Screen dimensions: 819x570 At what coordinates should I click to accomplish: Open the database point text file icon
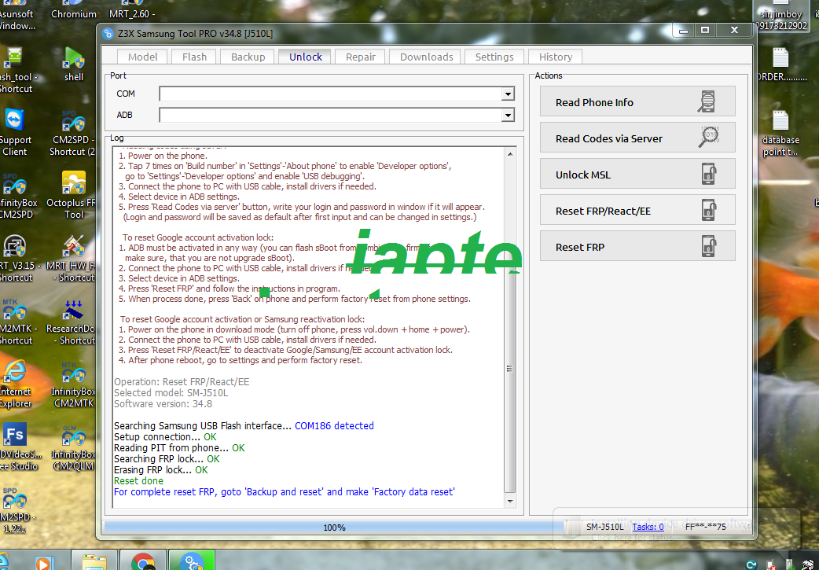click(780, 133)
